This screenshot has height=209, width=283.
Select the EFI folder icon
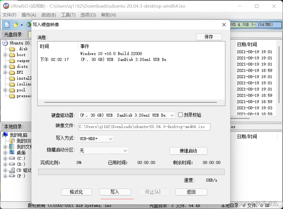[x=12, y=73]
